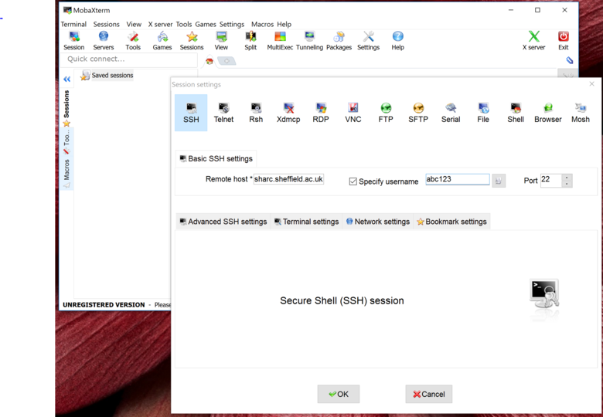Switch to Network settings tab

click(x=377, y=222)
